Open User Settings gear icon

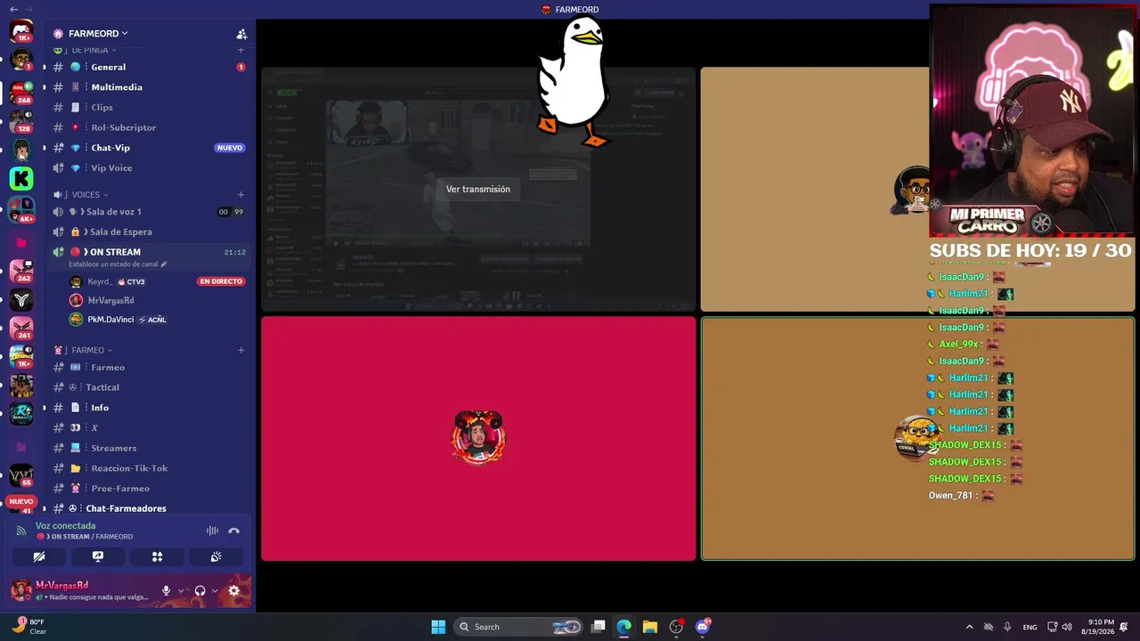pos(234,590)
